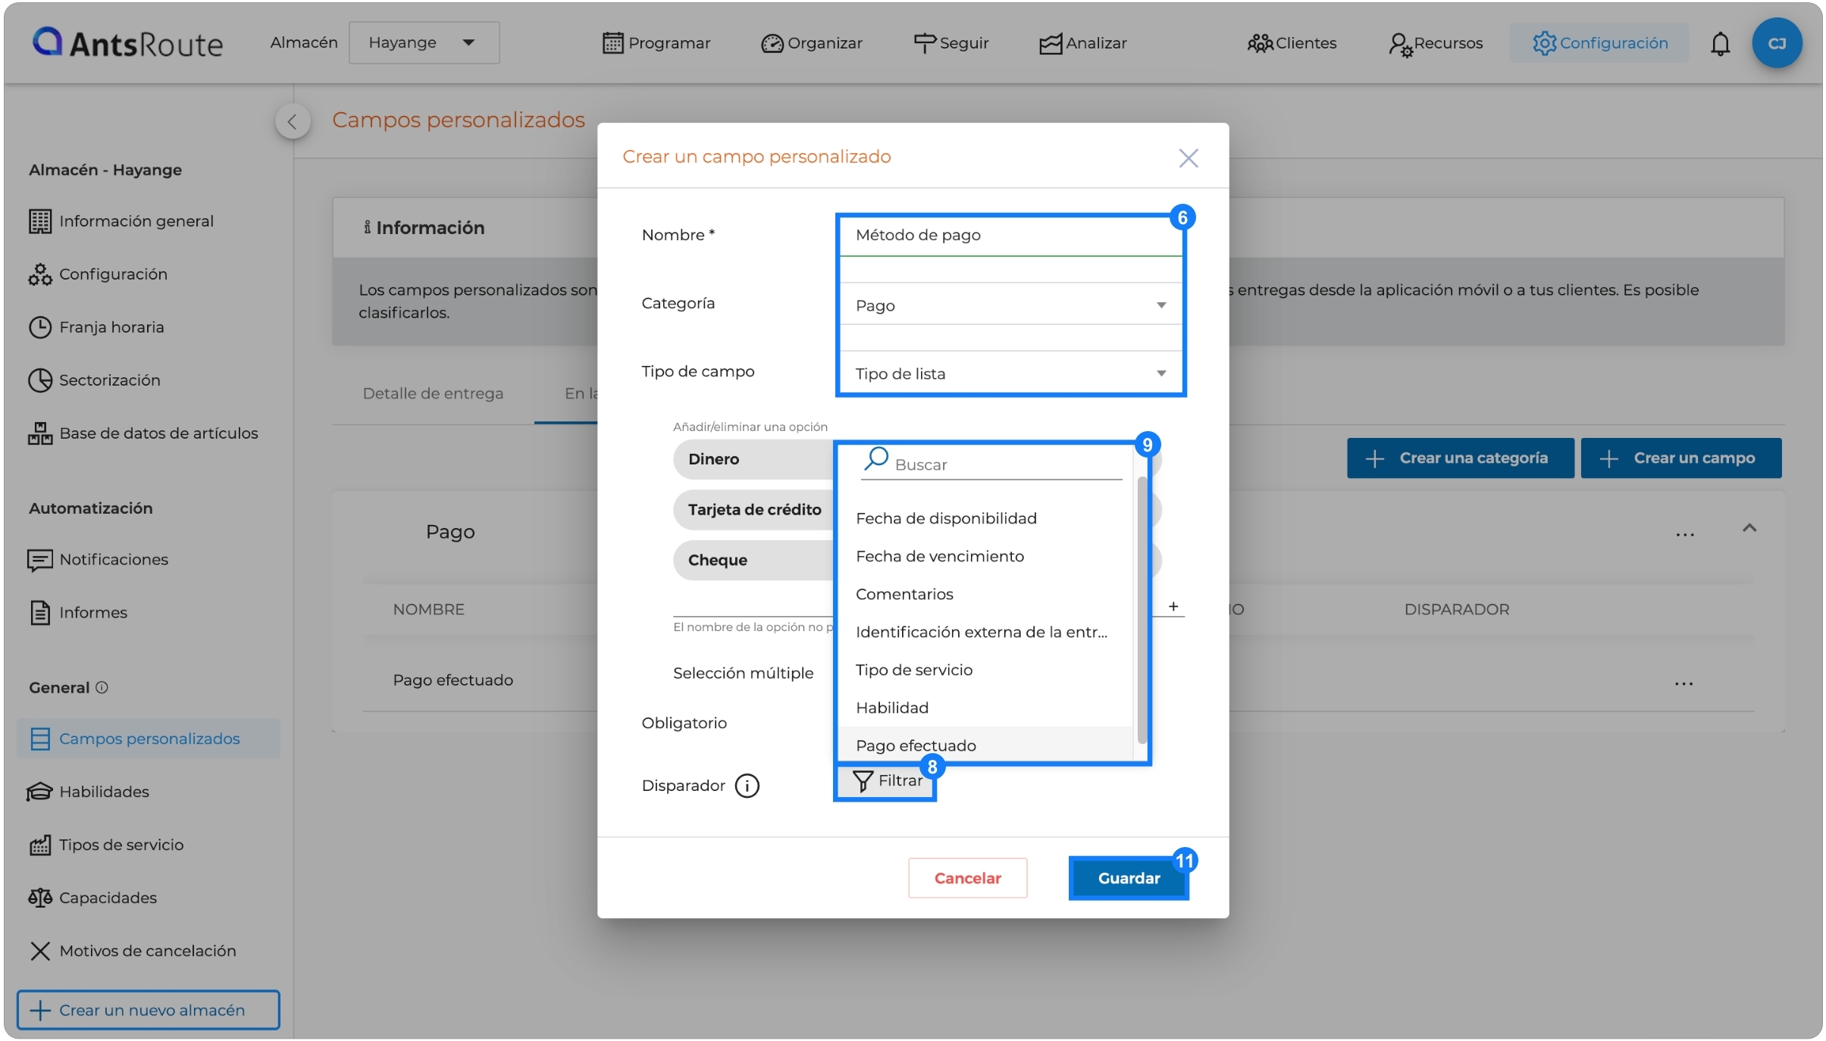
Task: Open the Hayange warehouse dropdown
Action: pos(424,42)
